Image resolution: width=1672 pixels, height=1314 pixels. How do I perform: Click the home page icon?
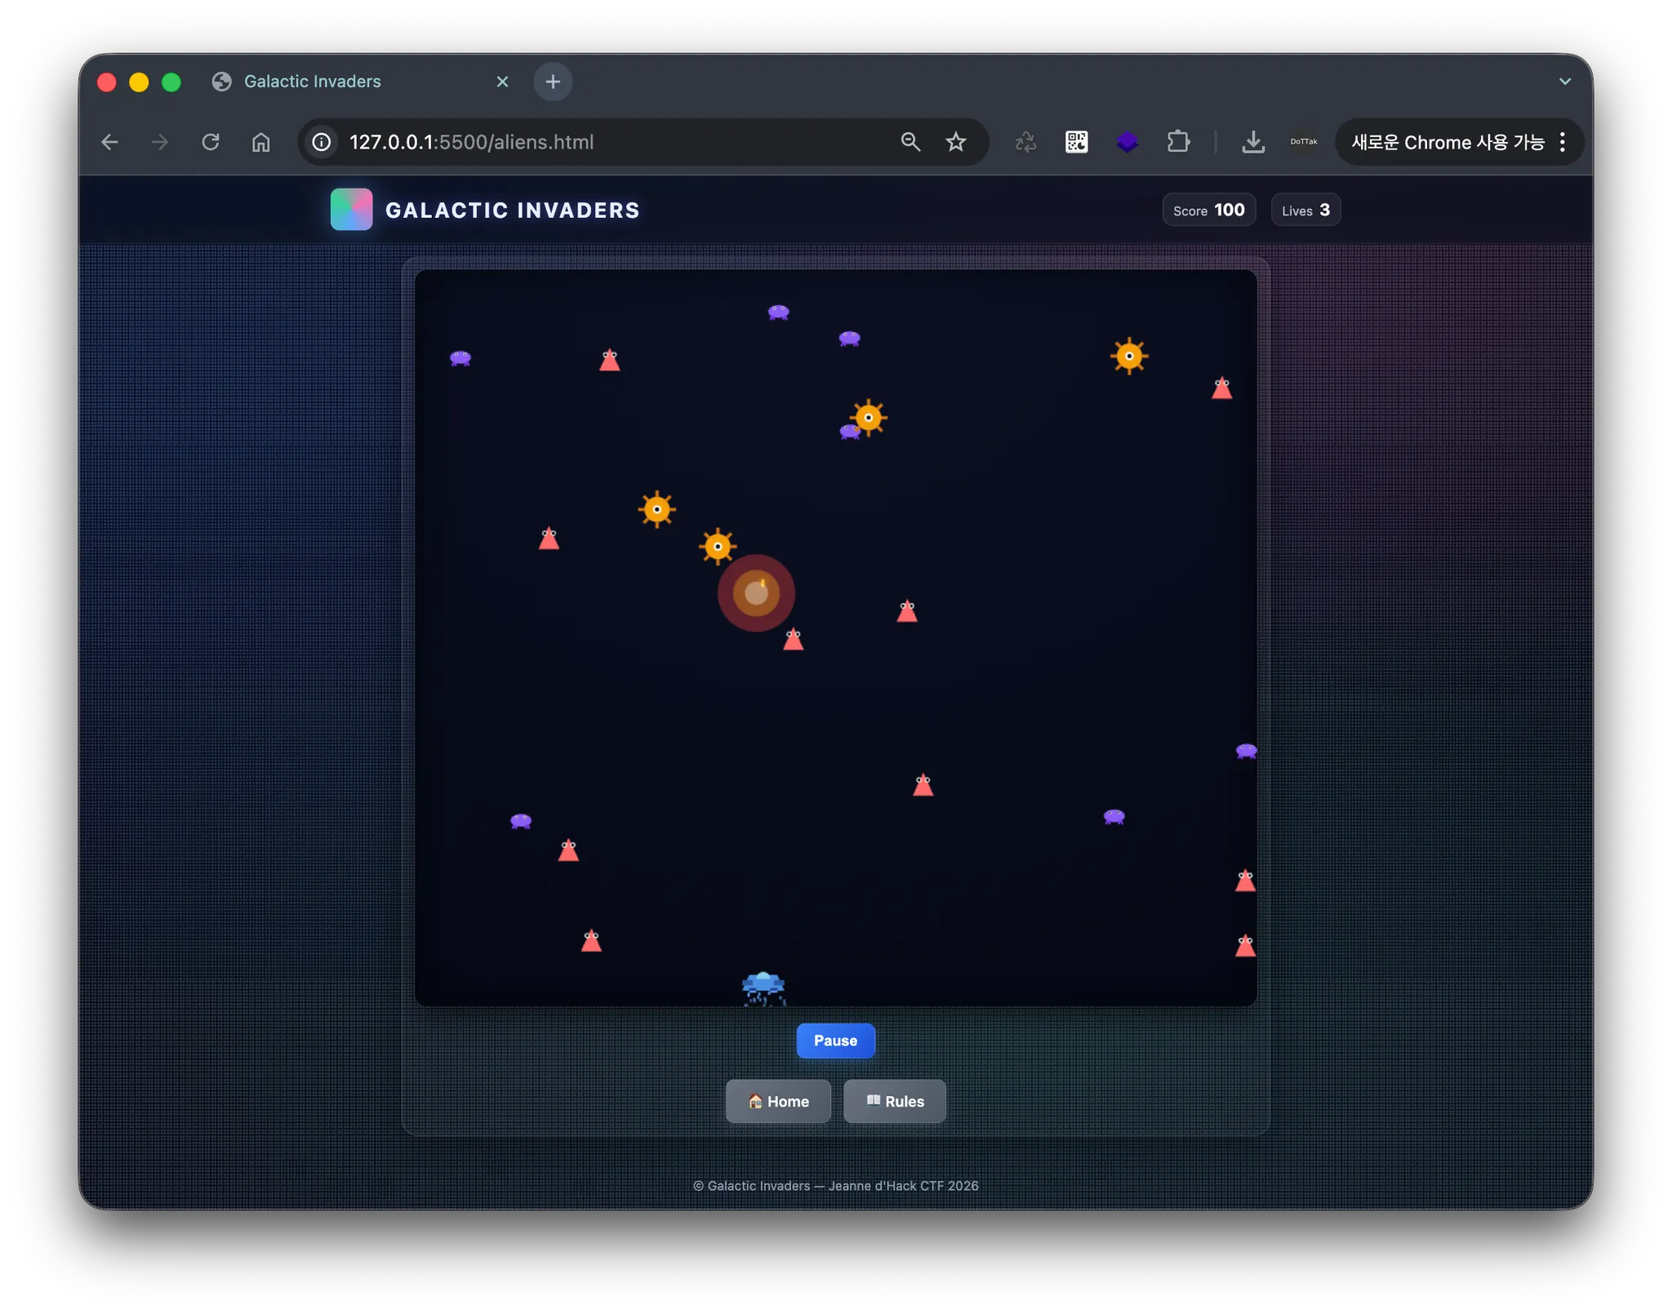click(x=260, y=142)
